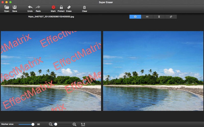Undo the last action
Viewport: 204px width, 127px height.
[x=30, y=7]
